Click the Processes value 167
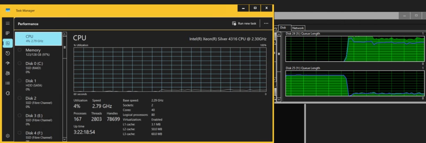The width and height of the screenshot is (426, 143). tap(78, 119)
